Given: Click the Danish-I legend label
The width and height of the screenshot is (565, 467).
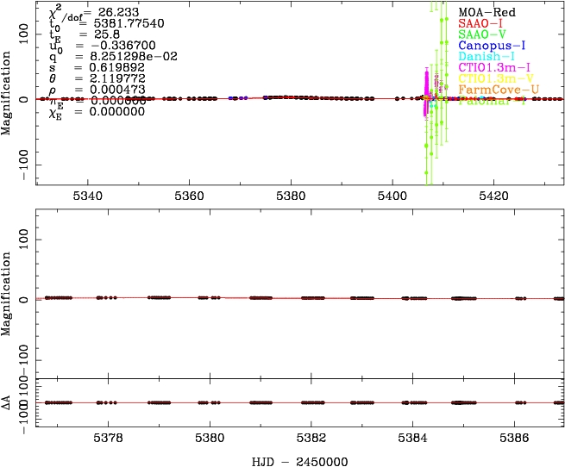Looking at the screenshot, I should coord(487,56).
